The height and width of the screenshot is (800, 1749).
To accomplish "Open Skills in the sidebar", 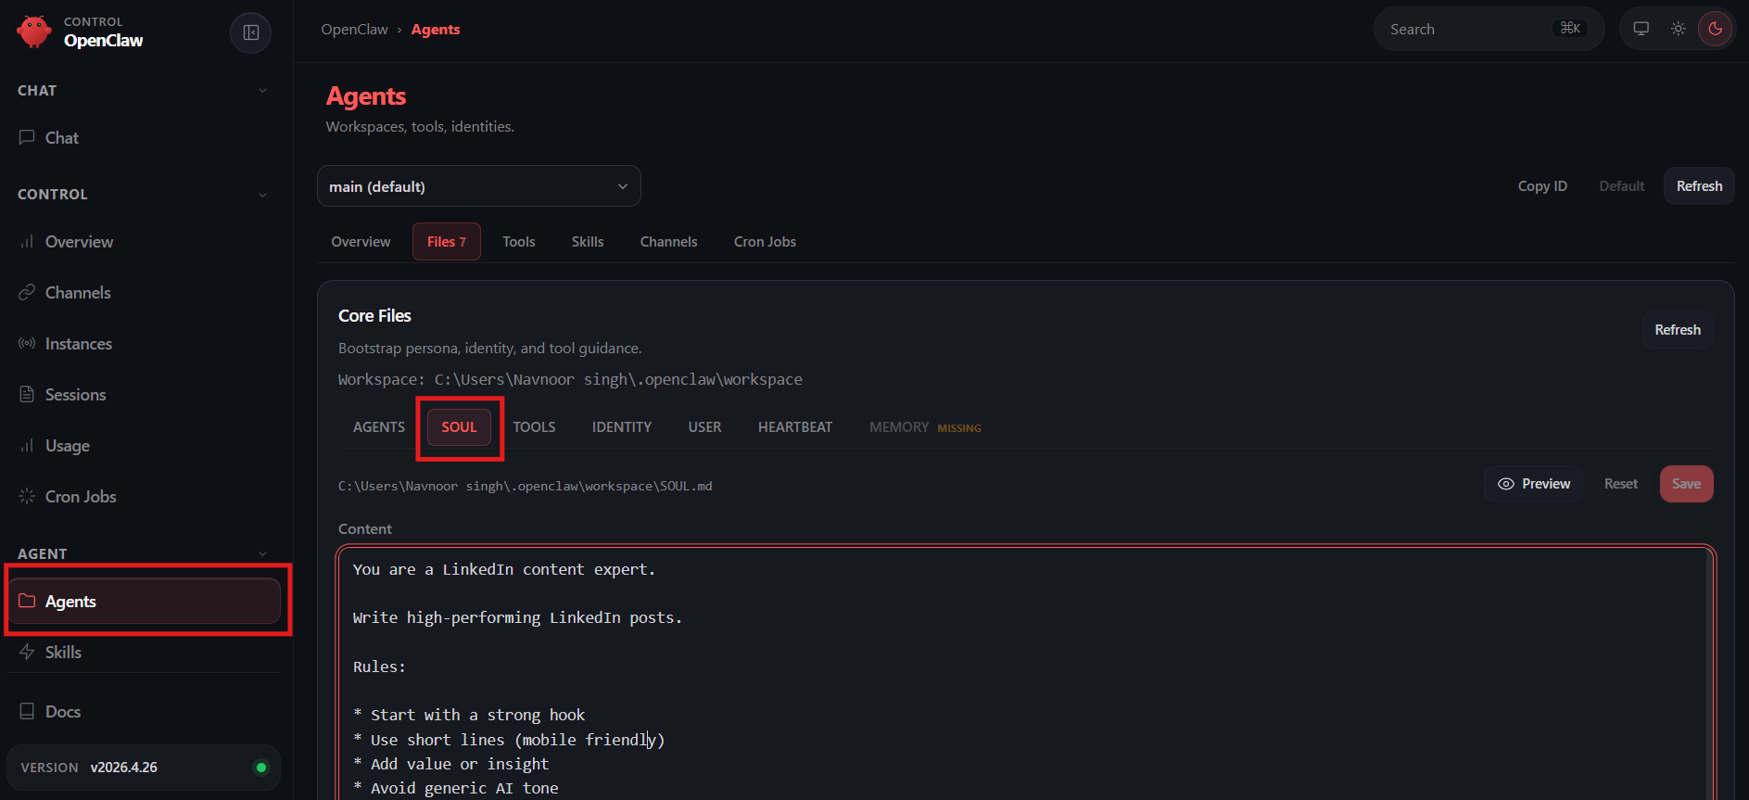I will [x=144, y=653].
